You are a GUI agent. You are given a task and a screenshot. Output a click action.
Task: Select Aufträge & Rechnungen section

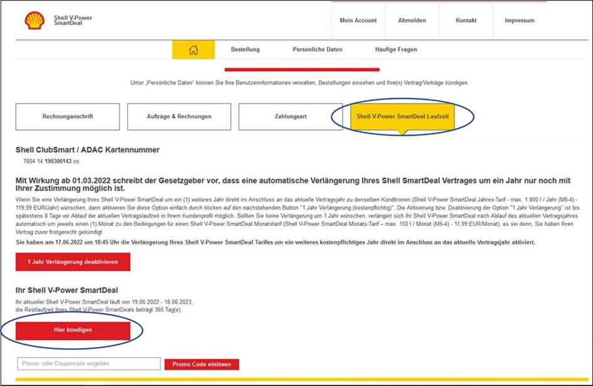coord(179,117)
